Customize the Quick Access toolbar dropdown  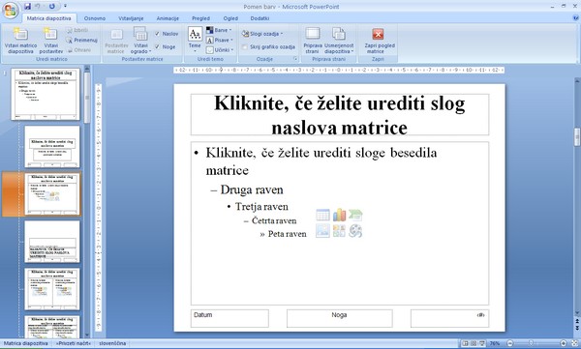[65, 7]
